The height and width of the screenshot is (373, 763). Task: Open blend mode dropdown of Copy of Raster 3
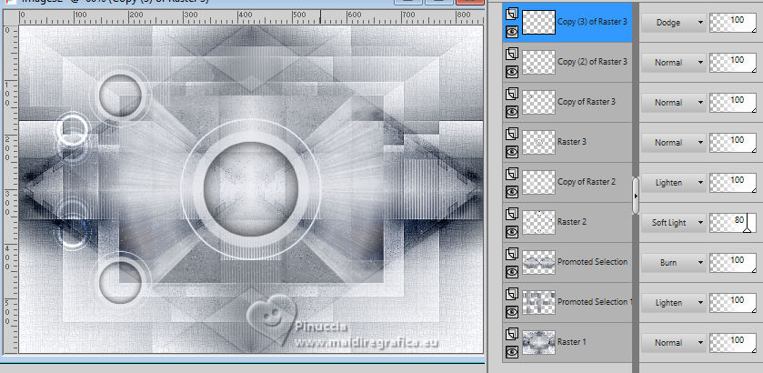(x=674, y=102)
